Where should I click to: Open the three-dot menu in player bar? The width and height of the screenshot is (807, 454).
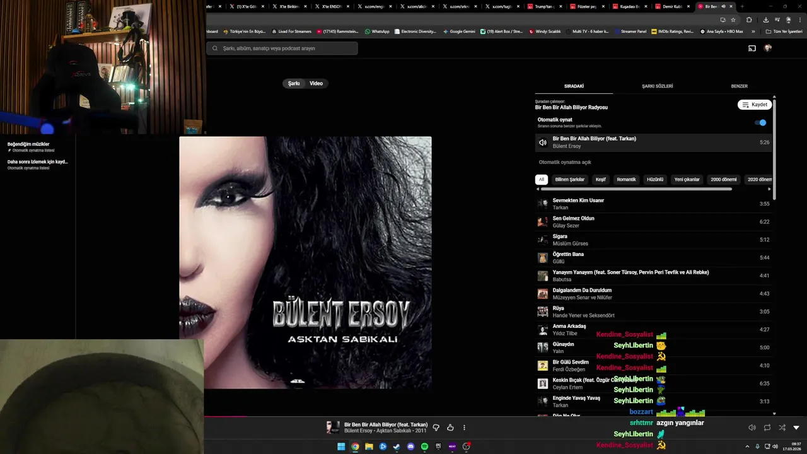(465, 428)
